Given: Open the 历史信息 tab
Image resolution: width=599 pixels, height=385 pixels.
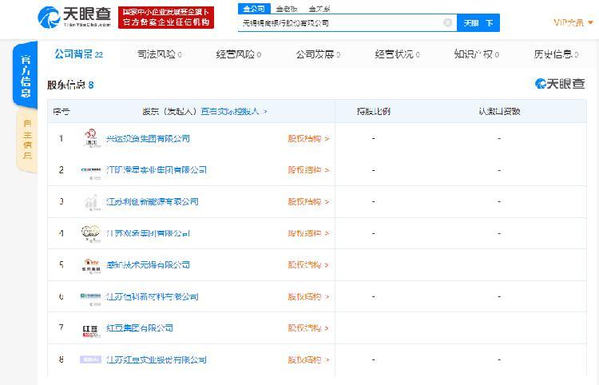Looking at the screenshot, I should 556,54.
